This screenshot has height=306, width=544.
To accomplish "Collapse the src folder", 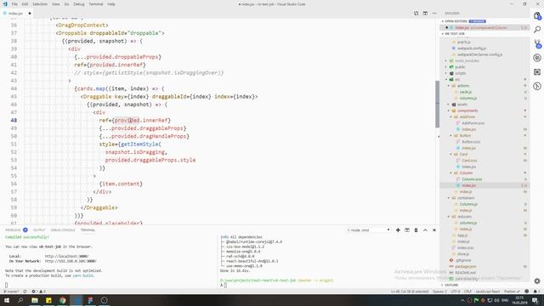I will click(x=457, y=79).
